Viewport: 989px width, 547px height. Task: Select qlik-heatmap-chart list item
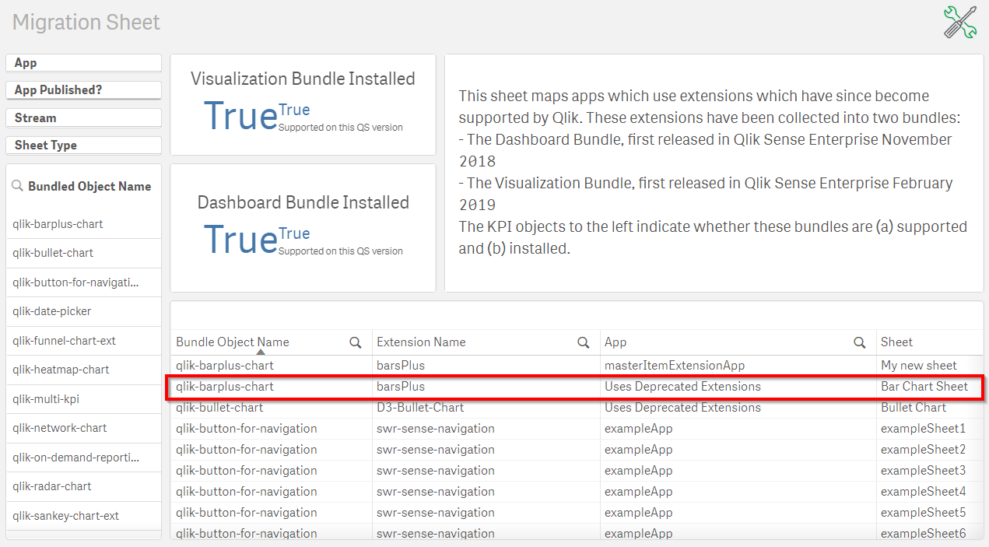point(61,370)
